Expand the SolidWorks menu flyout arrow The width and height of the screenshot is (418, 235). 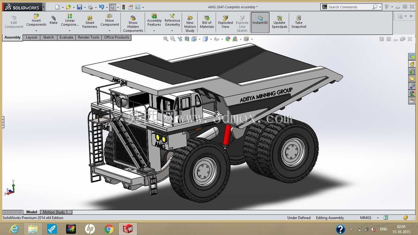pyautogui.click(x=44, y=7)
